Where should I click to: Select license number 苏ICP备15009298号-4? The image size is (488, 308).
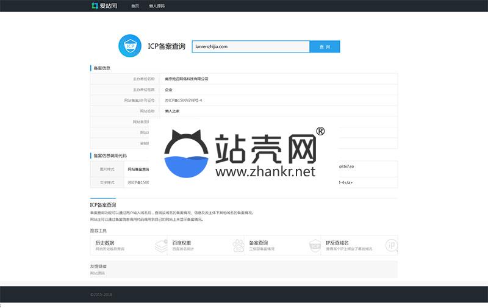184,100
